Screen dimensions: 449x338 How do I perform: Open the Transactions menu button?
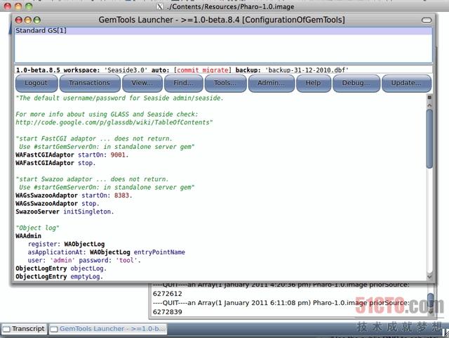pos(90,83)
